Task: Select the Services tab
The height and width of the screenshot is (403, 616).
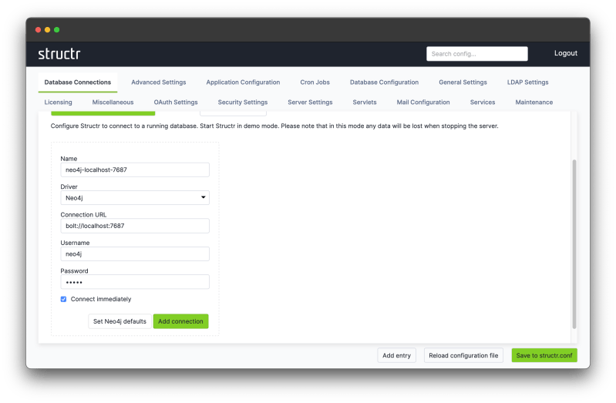Action: pos(483,102)
